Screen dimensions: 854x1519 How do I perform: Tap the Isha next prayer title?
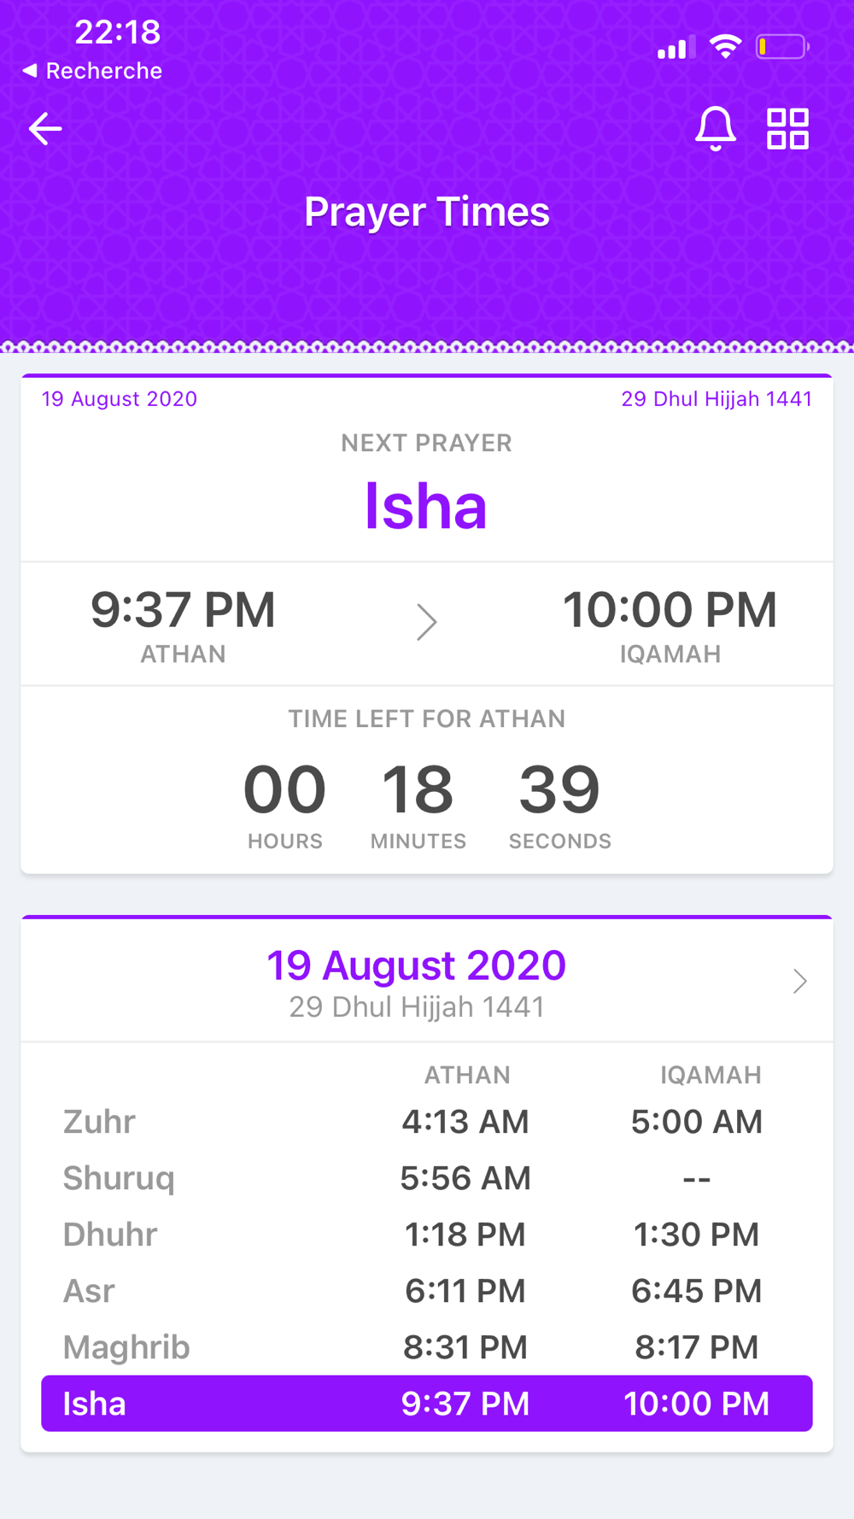click(x=425, y=506)
